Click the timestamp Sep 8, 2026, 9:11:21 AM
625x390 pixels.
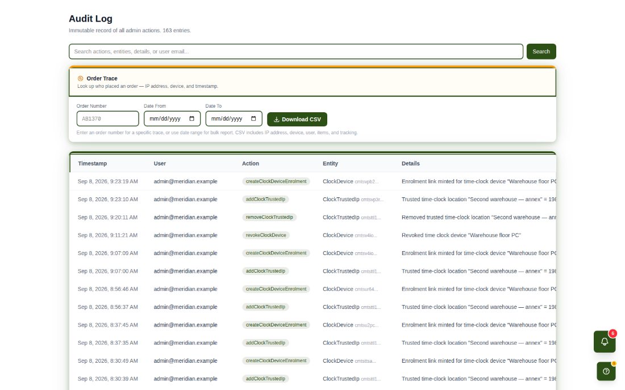pos(107,235)
